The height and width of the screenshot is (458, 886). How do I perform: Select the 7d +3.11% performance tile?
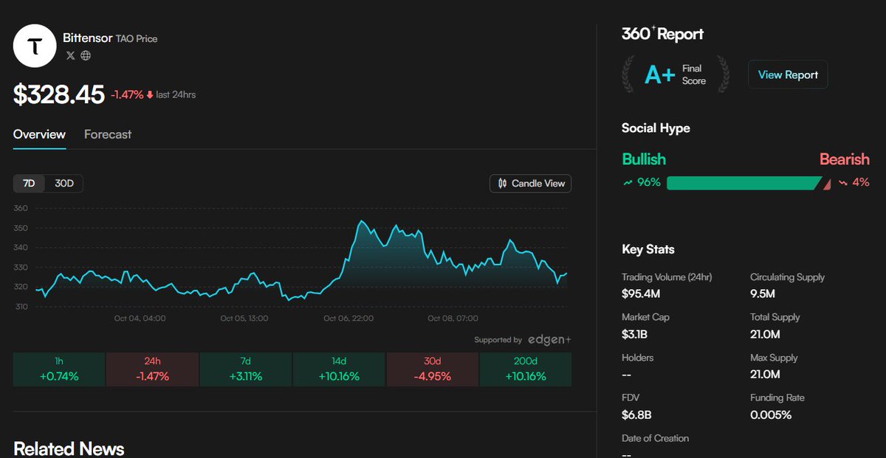[246, 369]
